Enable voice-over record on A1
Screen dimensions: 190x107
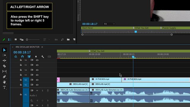[x=48, y=90]
